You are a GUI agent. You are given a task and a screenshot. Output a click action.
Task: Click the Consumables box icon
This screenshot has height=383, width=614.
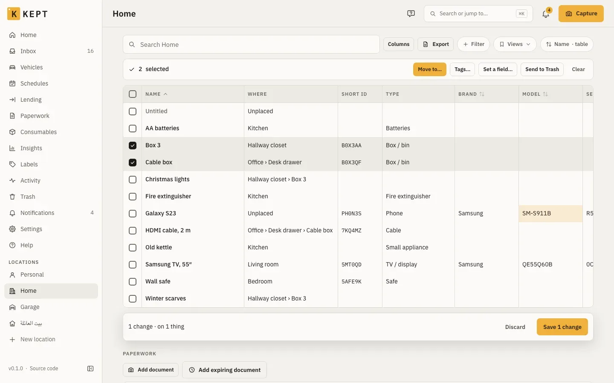point(12,132)
